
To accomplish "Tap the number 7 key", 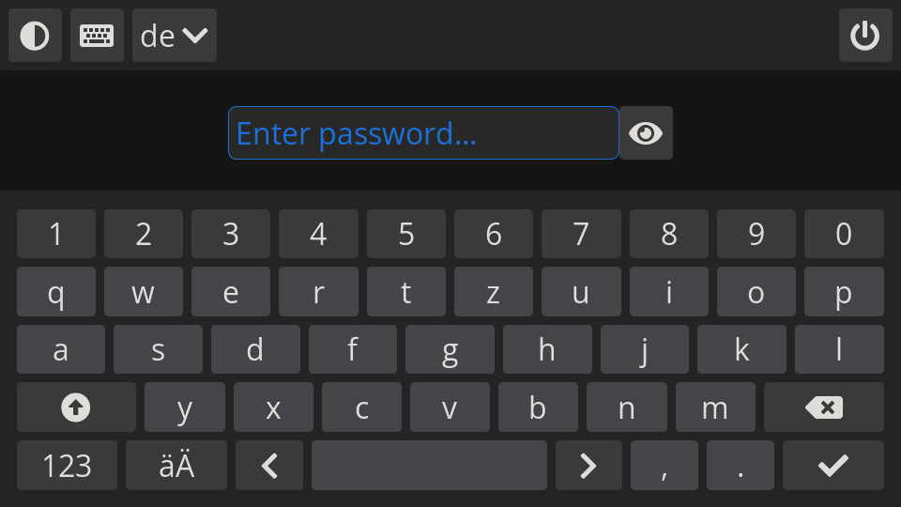I will point(581,234).
